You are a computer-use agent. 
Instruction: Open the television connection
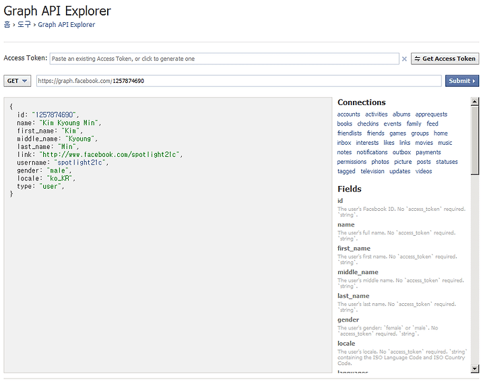pos(372,171)
